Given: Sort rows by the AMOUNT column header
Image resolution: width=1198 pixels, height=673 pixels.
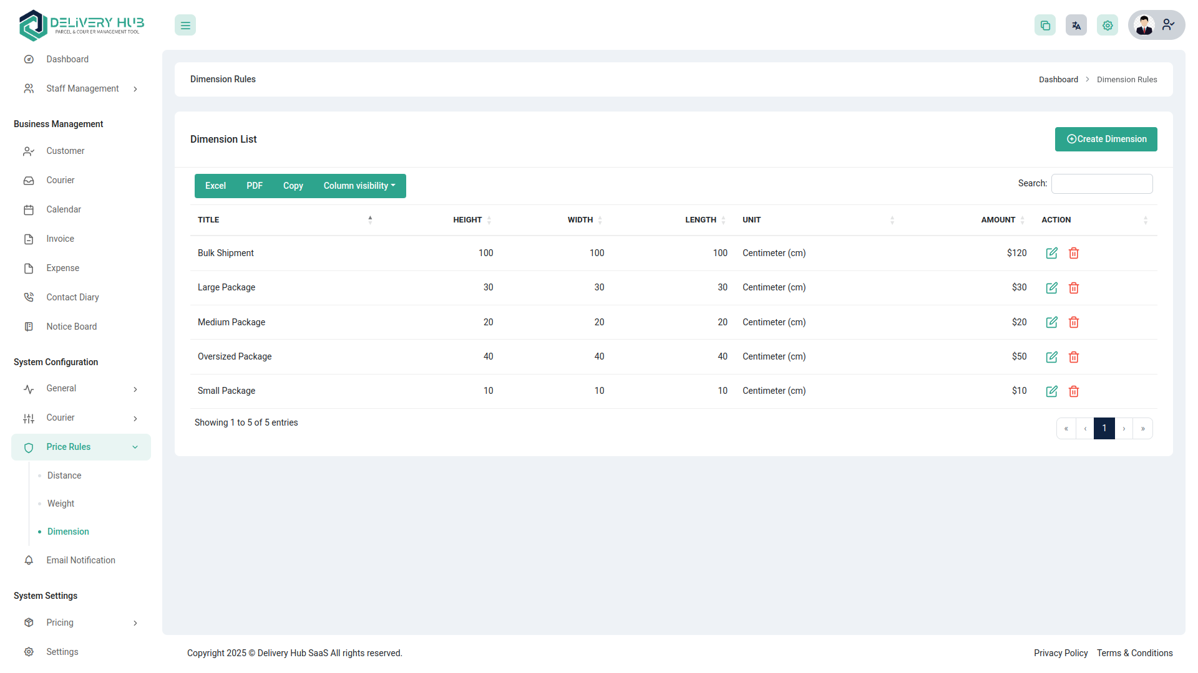Looking at the screenshot, I should [x=999, y=219].
